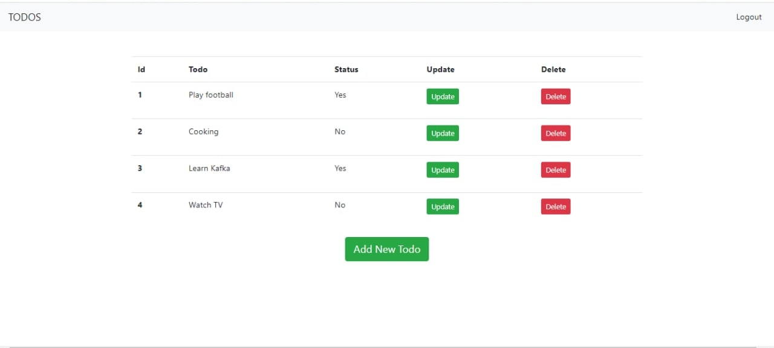
Task: Click the Id column header
Action: (x=141, y=69)
